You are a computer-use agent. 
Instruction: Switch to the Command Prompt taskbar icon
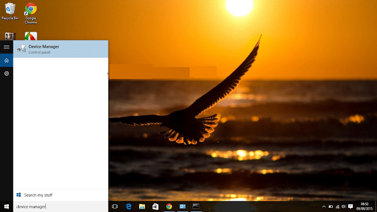196,207
